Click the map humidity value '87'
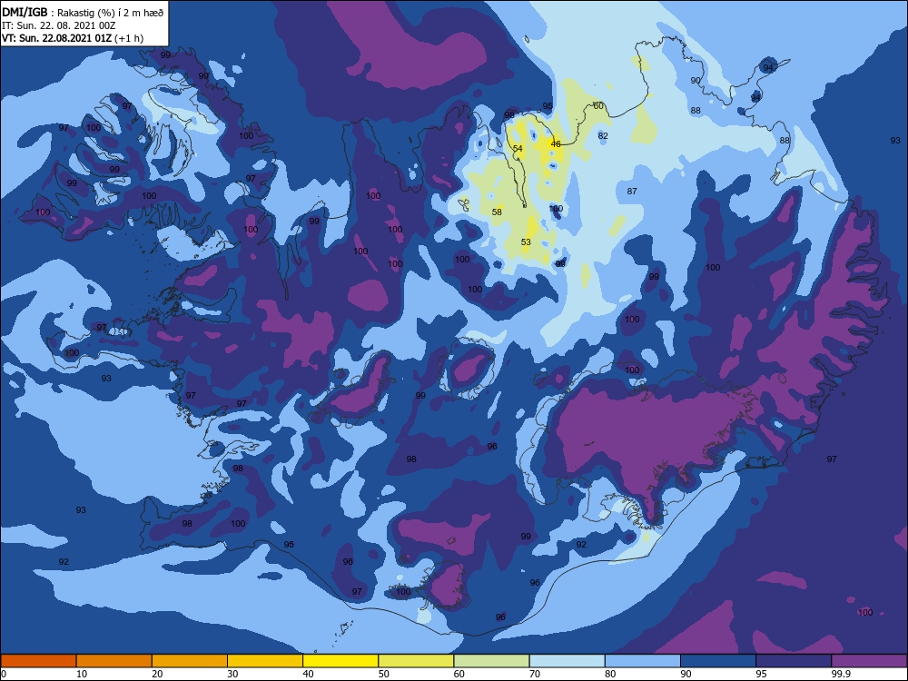 (632, 191)
